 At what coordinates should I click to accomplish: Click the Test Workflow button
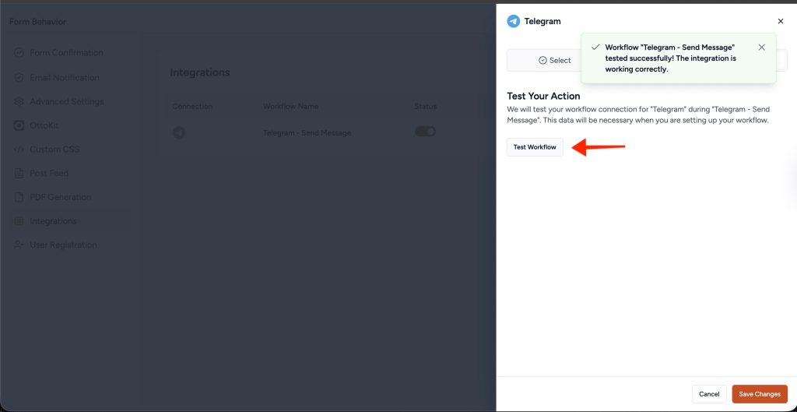click(535, 147)
